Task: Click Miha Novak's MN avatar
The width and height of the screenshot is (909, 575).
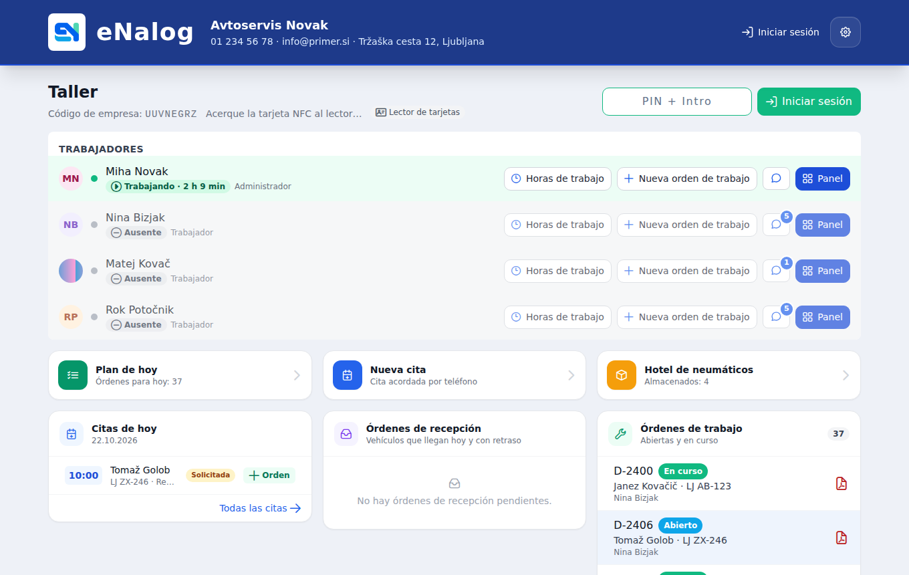Action: point(71,179)
